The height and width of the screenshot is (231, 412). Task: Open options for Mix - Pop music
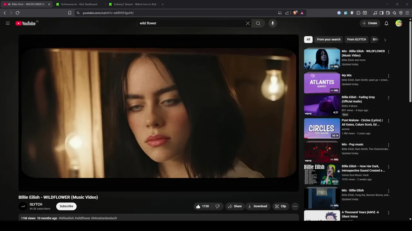[x=389, y=145]
